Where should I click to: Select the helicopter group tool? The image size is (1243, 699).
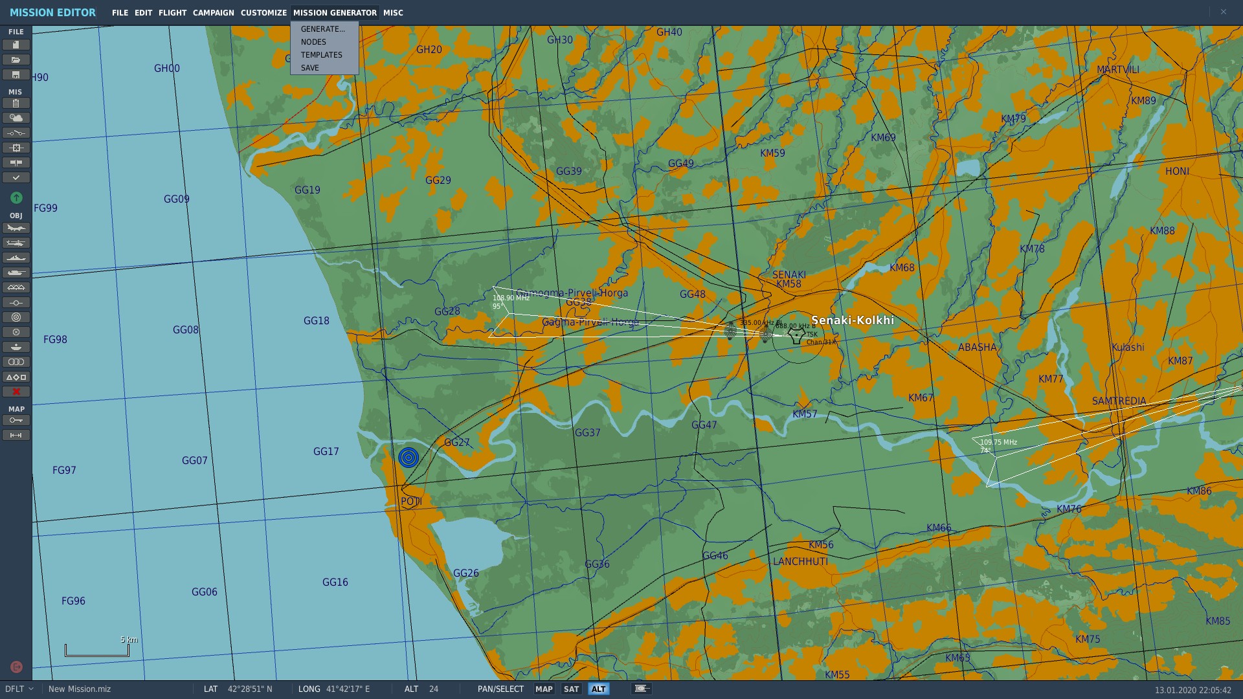point(16,243)
